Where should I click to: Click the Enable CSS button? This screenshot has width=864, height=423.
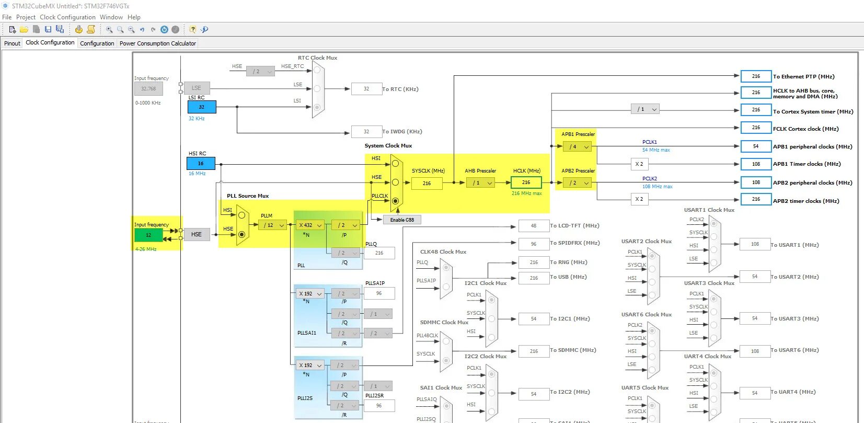point(402,220)
